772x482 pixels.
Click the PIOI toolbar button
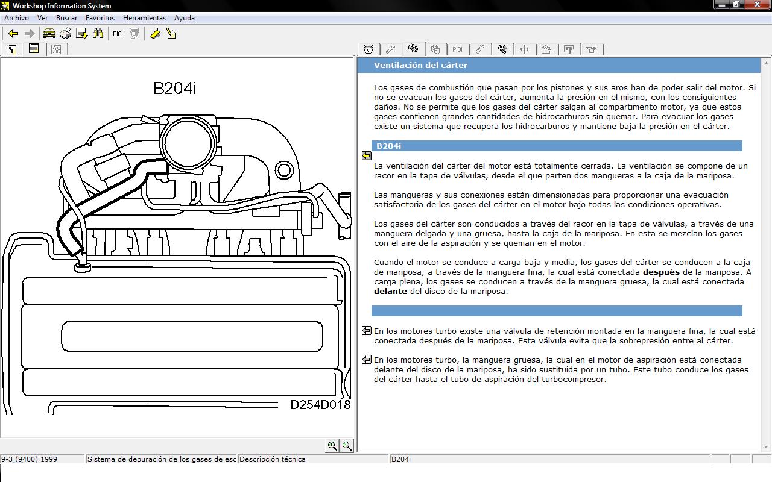tap(118, 34)
